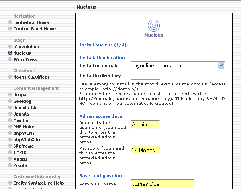
Task: Open the Siteframe link
Action: [24, 146]
